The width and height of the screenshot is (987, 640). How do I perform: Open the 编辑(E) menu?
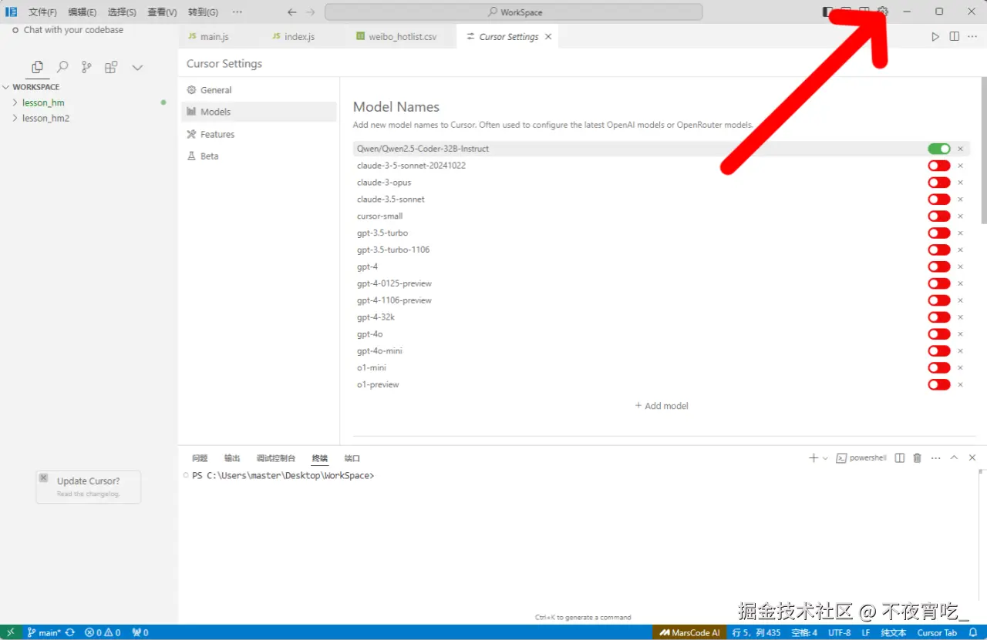tap(82, 12)
